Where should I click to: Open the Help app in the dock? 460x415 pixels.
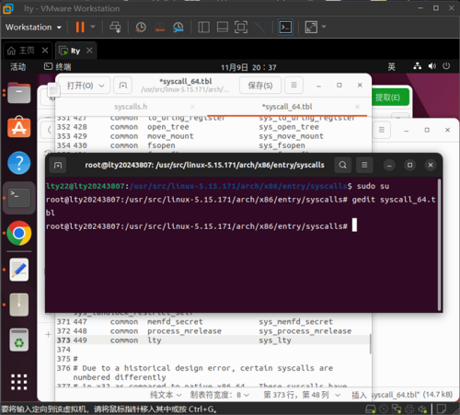point(19,163)
